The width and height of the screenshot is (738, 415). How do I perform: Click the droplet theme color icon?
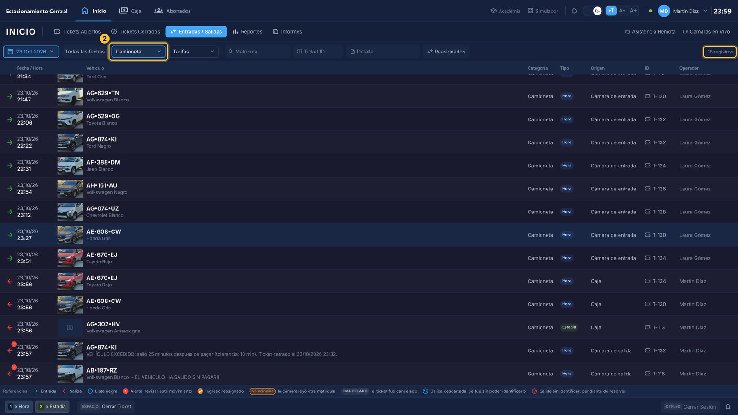(x=574, y=11)
